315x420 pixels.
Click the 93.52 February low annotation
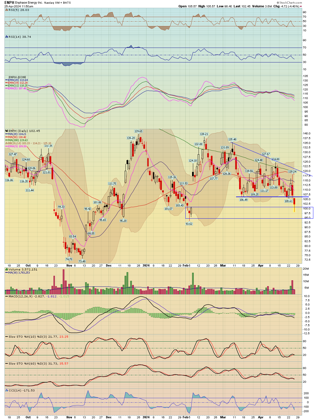(189, 224)
